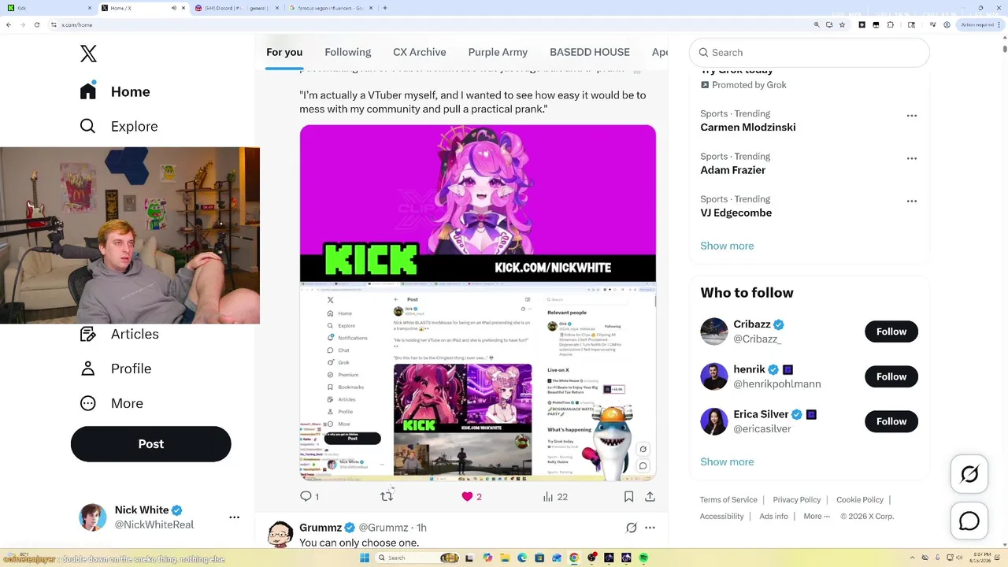Open Ads info link

(x=773, y=517)
